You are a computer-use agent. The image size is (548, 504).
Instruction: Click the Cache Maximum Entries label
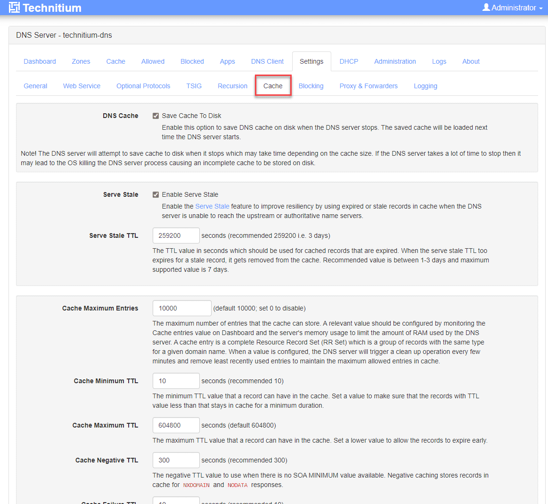100,308
